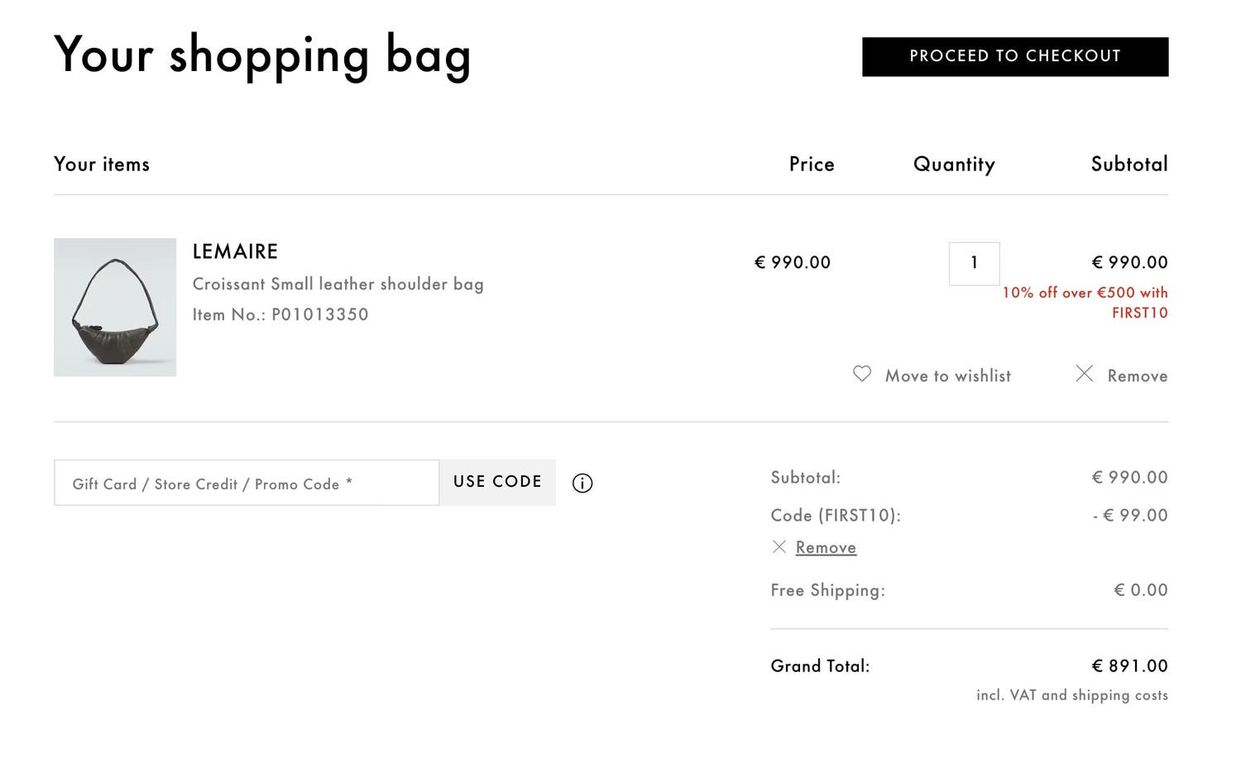Select the quantity box showing 1

974,264
